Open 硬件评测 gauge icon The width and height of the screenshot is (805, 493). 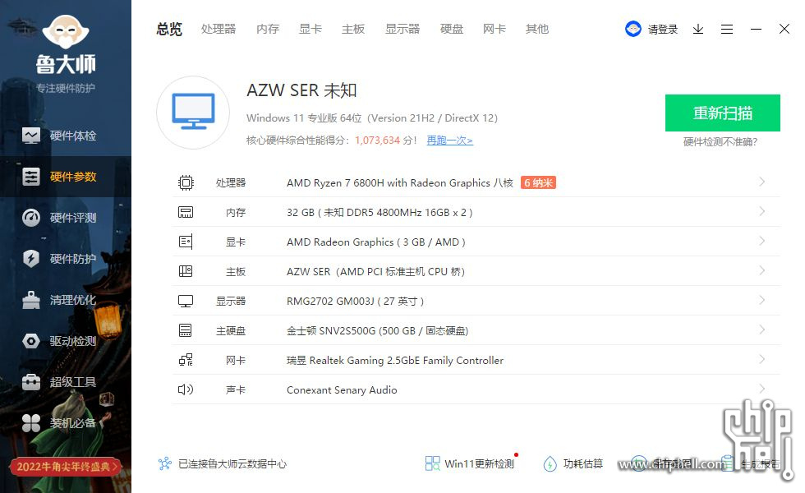coord(31,218)
